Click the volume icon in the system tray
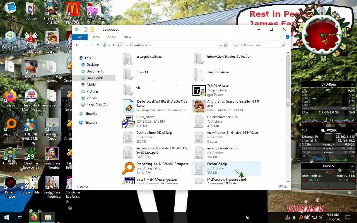Image resolution: width=357 pixels, height=223 pixels. pos(321,217)
